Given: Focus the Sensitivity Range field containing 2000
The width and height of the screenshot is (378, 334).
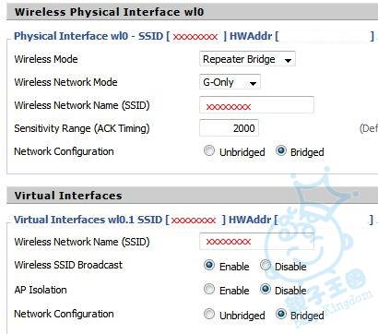Looking at the screenshot, I should point(229,128).
